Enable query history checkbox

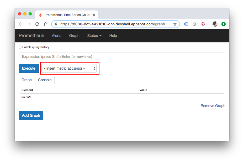20,47
